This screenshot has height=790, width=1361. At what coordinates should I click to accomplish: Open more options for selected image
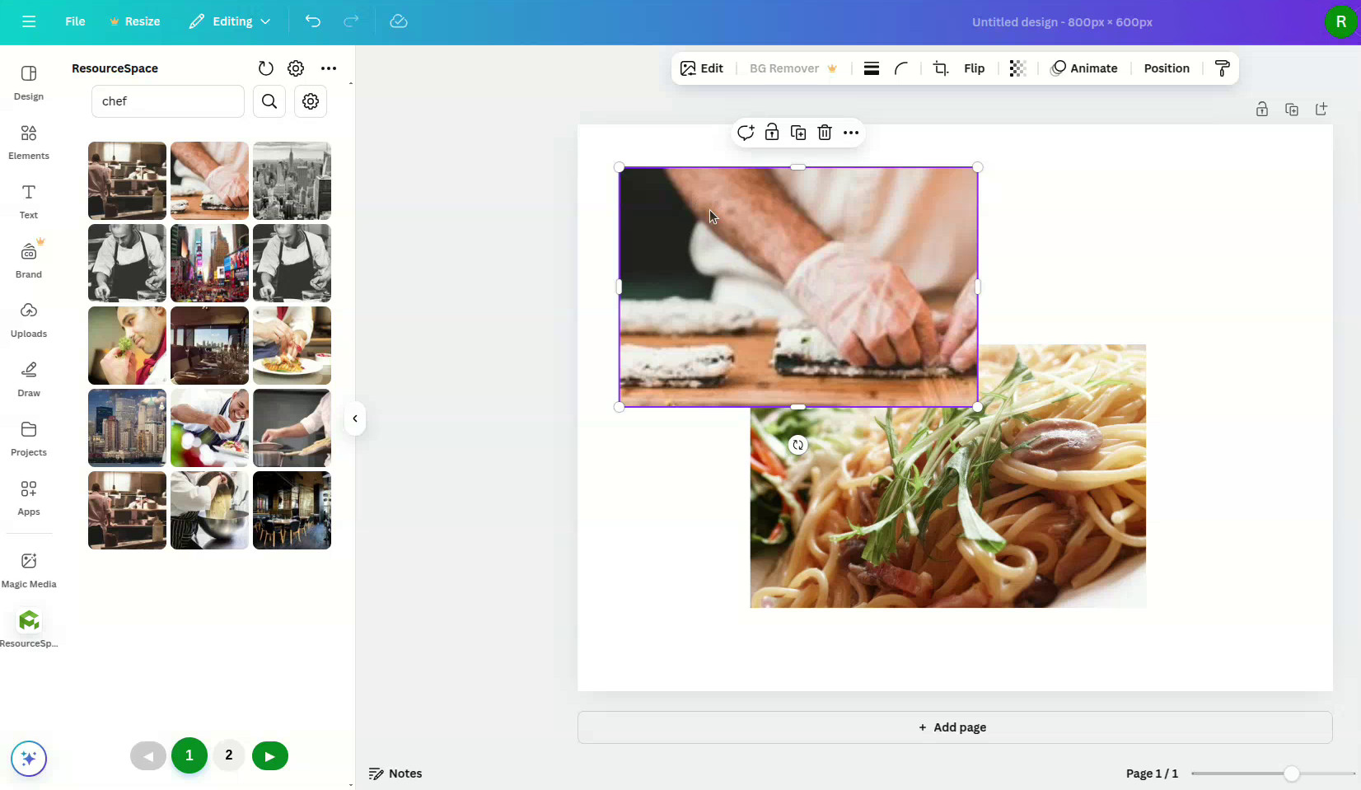click(851, 133)
